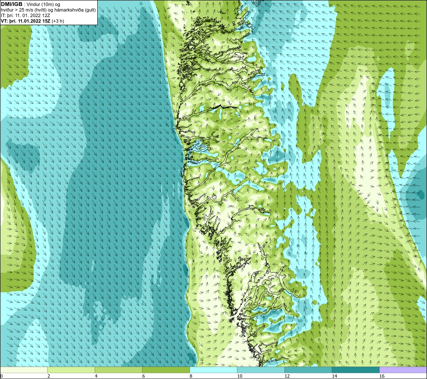Screen dimensions: 427x379
Task: Click the scale label "14"
Action: click(334, 376)
